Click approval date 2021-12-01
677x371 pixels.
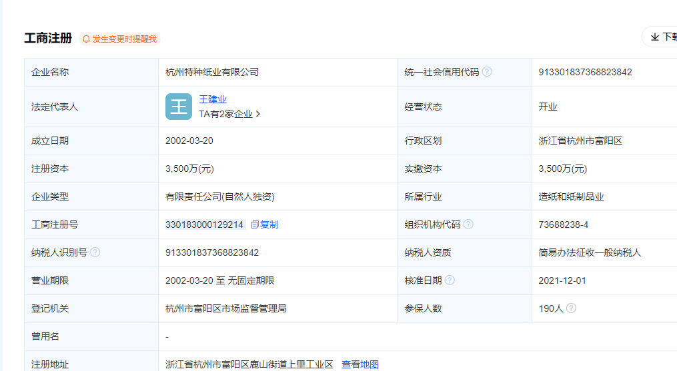click(x=562, y=280)
